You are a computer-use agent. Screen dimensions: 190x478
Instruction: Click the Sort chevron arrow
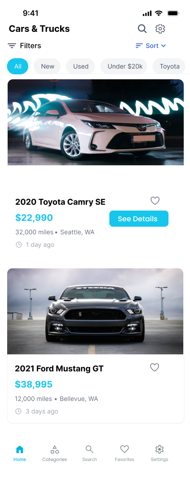pos(164,46)
